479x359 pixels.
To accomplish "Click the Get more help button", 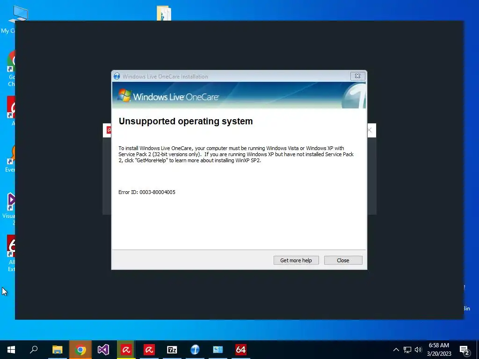I will point(296,260).
